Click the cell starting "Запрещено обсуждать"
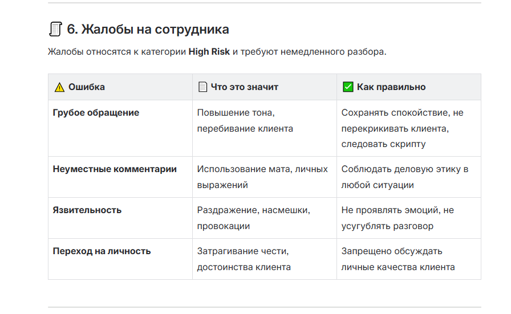 click(398, 259)
